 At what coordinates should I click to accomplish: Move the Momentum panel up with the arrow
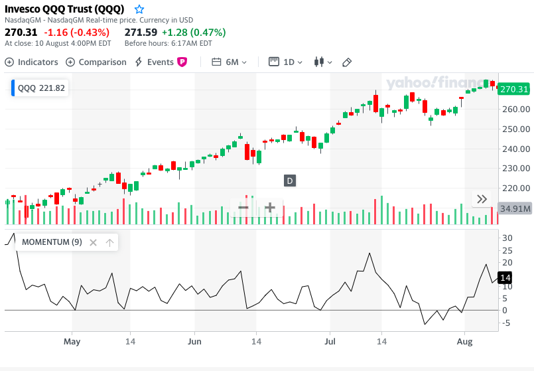[x=109, y=242]
